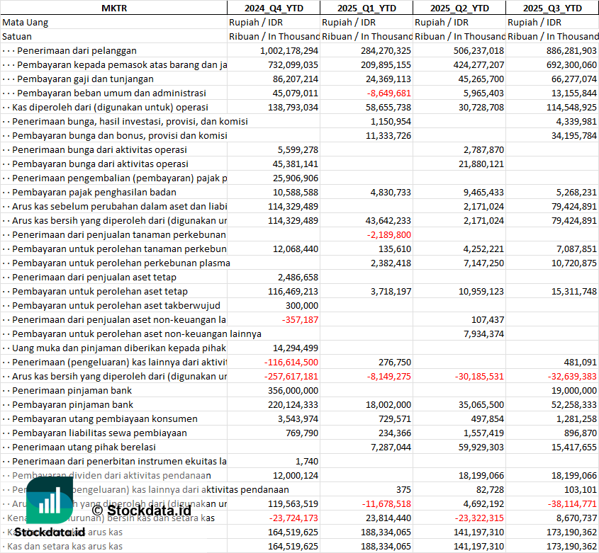This screenshot has height=553, width=599.
Task: Select the MKTR header cell
Action: tap(113, 8)
